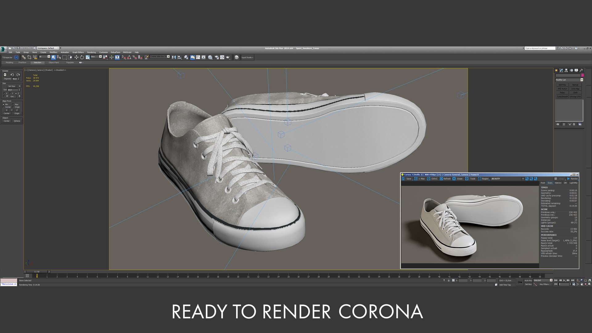Click the Unlink Selection icon

coord(29,57)
